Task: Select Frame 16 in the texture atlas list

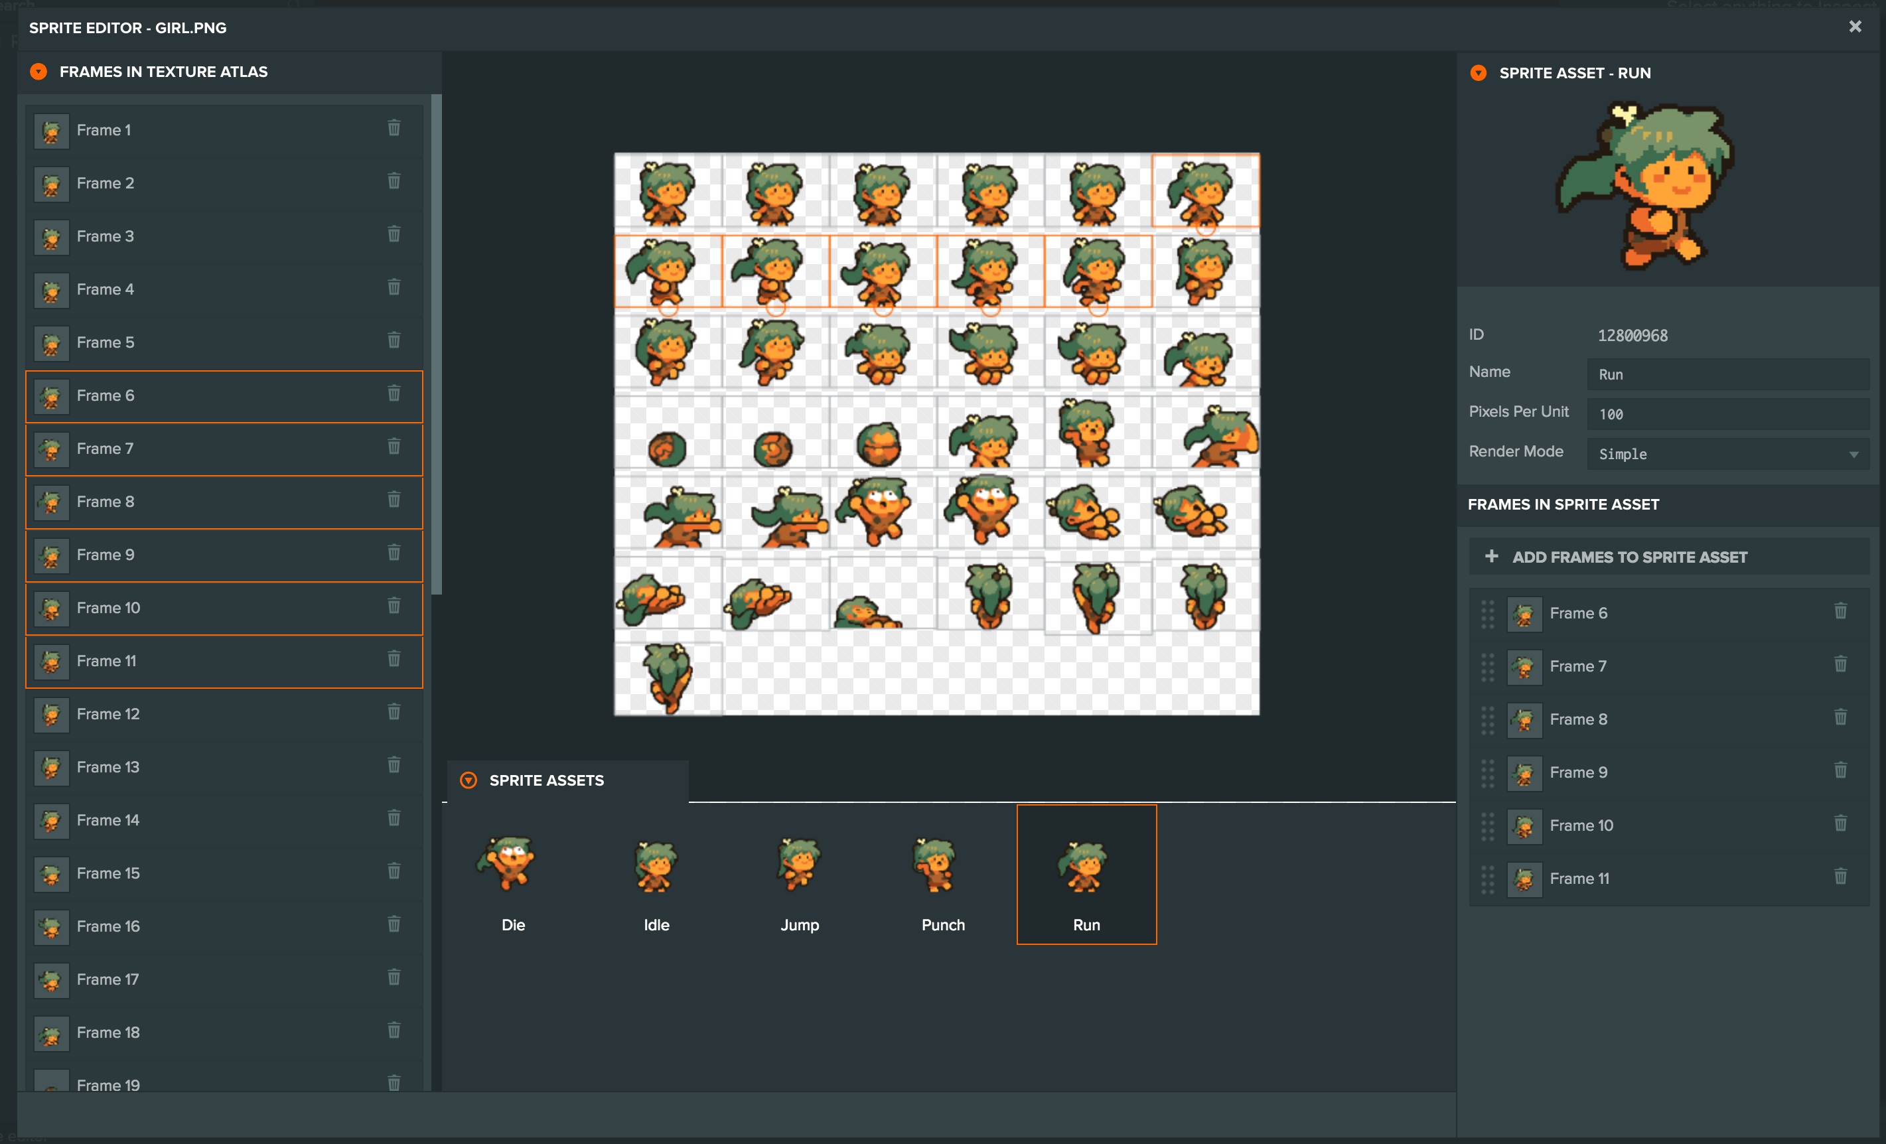Action: (x=224, y=926)
